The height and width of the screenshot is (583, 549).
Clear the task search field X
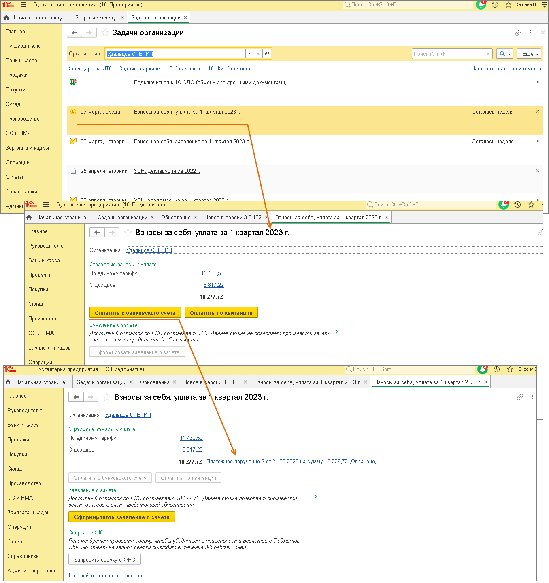click(488, 54)
